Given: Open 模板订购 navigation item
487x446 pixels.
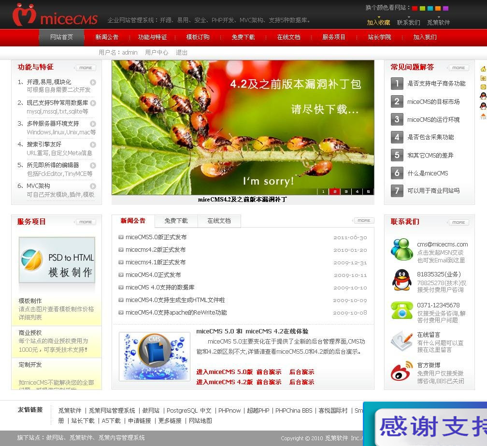Looking at the screenshot, I should pos(198,37).
